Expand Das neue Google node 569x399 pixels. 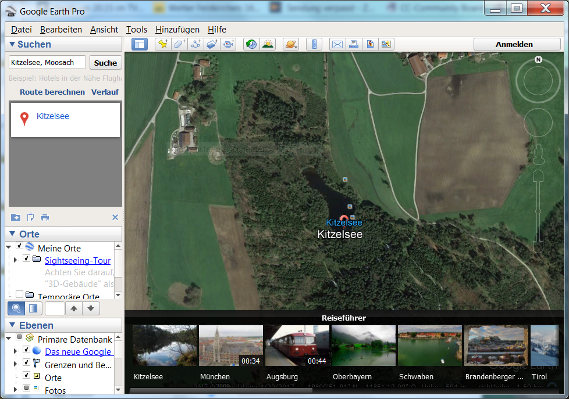point(15,351)
